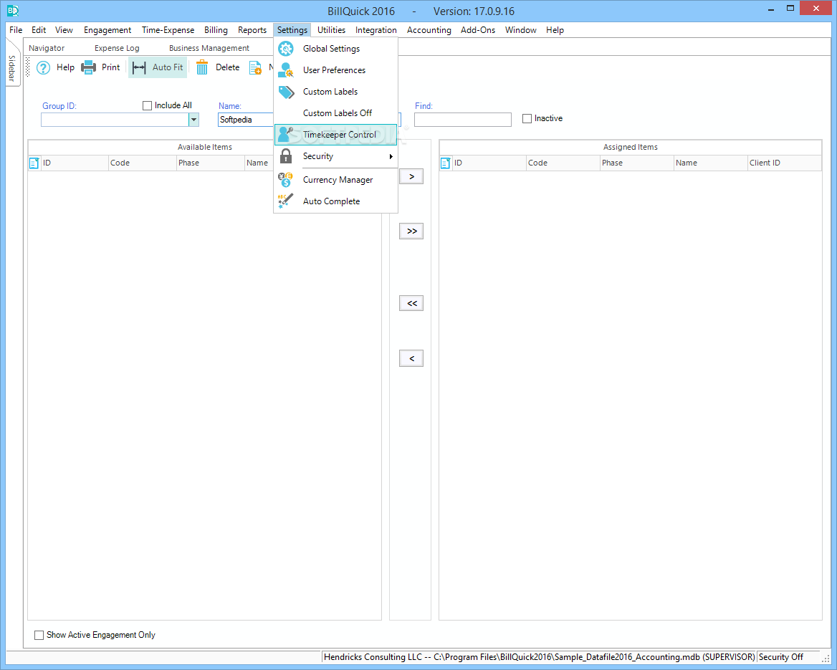This screenshot has height=670, width=837.
Task: Click the Timekeeper Control key icon
Action: point(286,135)
